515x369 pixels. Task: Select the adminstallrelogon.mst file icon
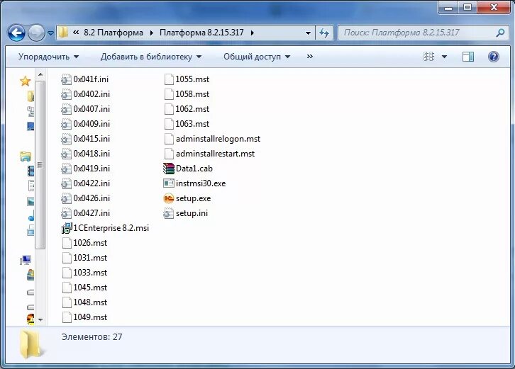(x=169, y=139)
